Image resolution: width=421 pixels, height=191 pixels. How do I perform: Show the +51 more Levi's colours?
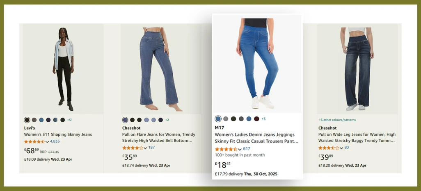pos(70,120)
